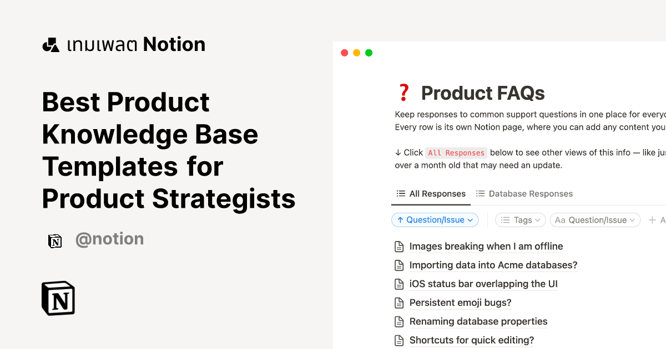Open iOS status bar overlapping the UI entry
666x349 pixels.
[483, 284]
